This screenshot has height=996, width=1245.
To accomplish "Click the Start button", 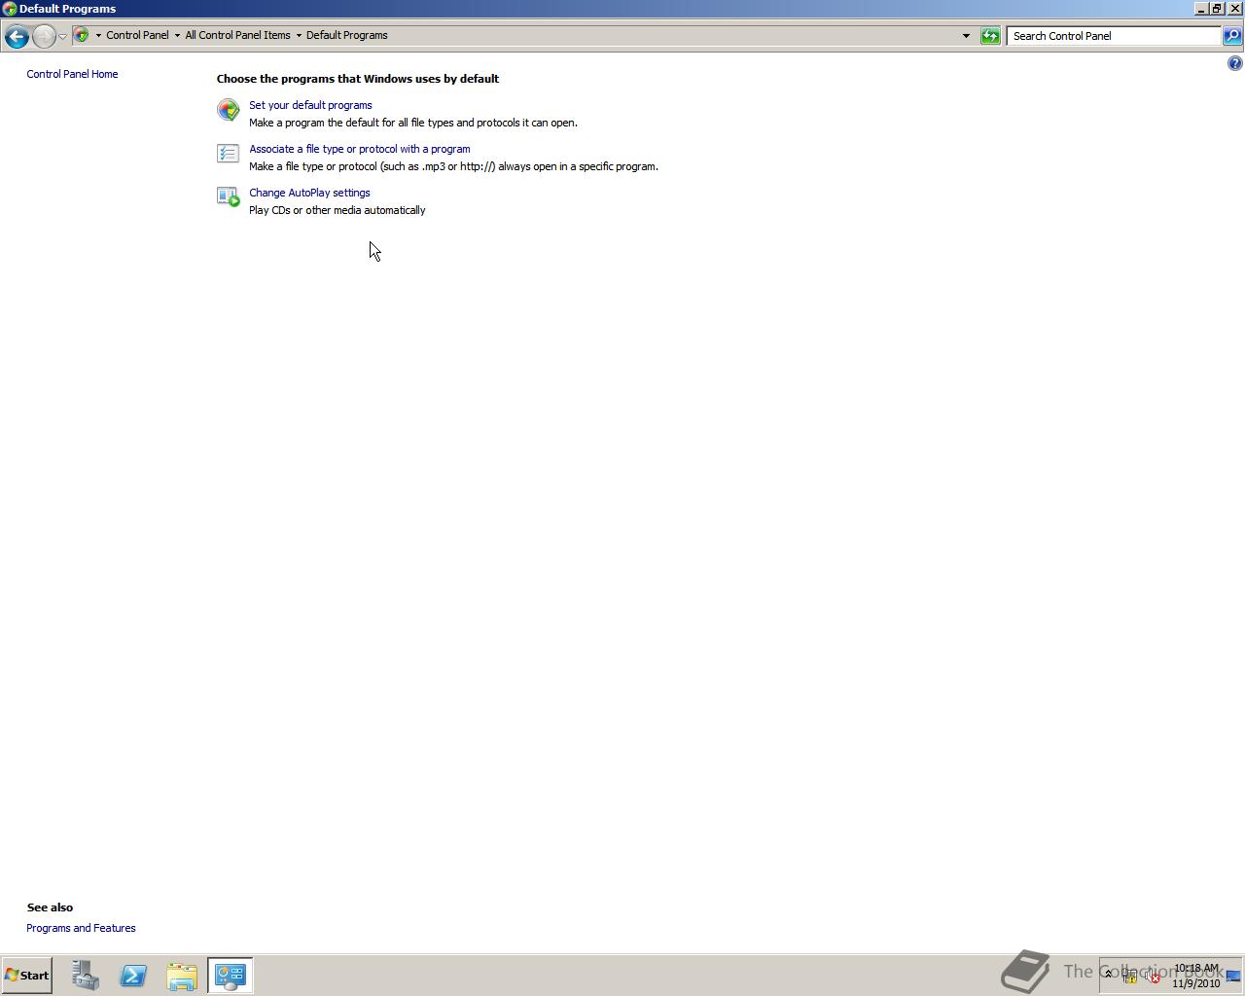I will (x=26, y=976).
